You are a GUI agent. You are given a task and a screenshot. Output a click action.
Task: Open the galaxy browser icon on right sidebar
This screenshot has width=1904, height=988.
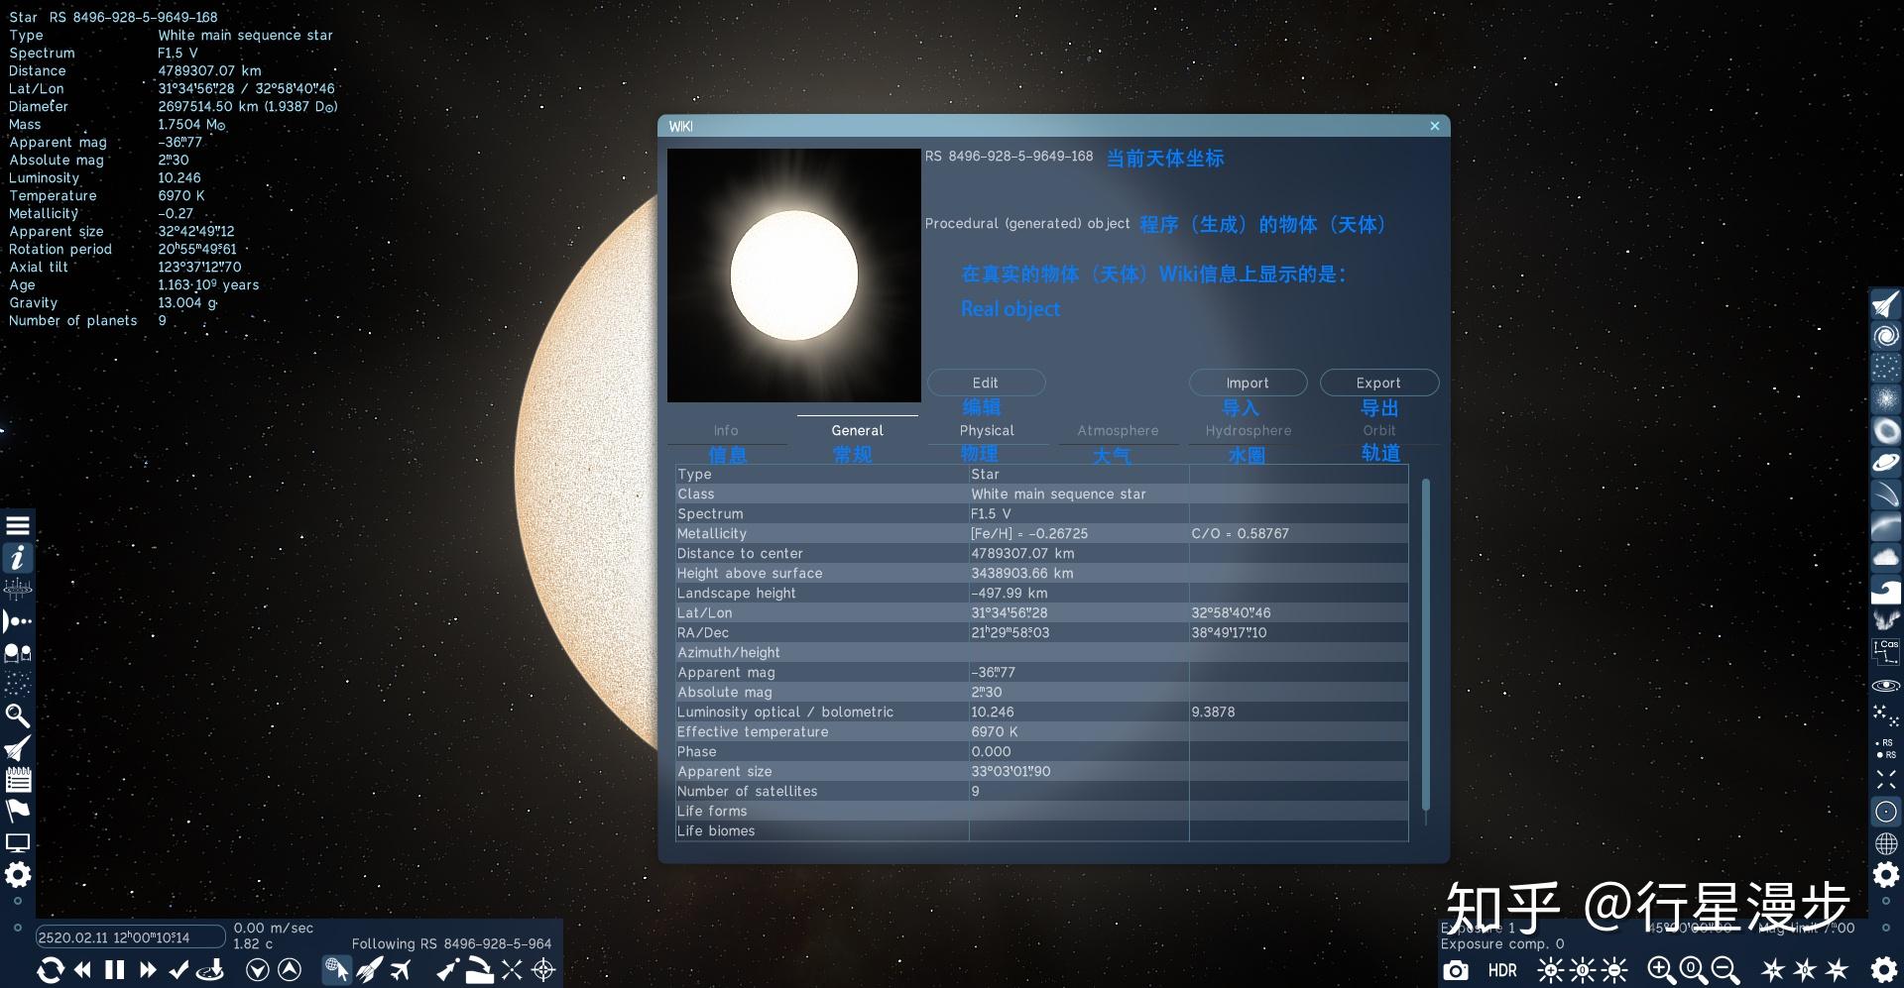click(x=1884, y=335)
